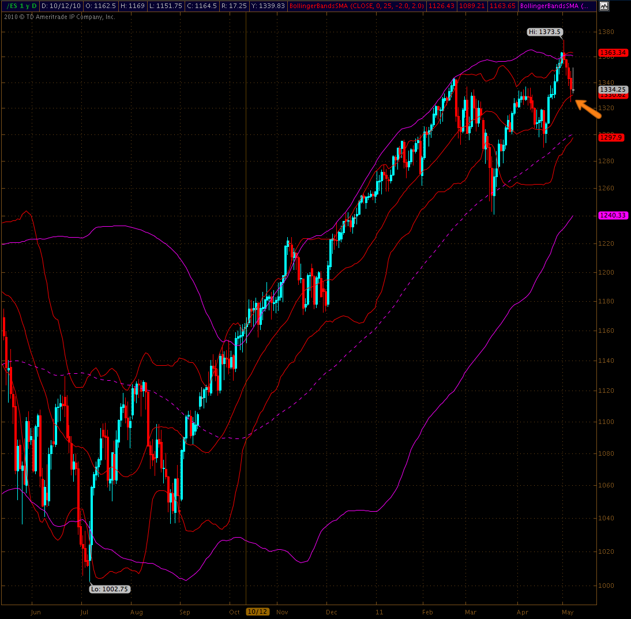Screen dimensions: 631x619
Task: Click the chart settings icon in top-right corner
Action: pyautogui.click(x=604, y=6)
